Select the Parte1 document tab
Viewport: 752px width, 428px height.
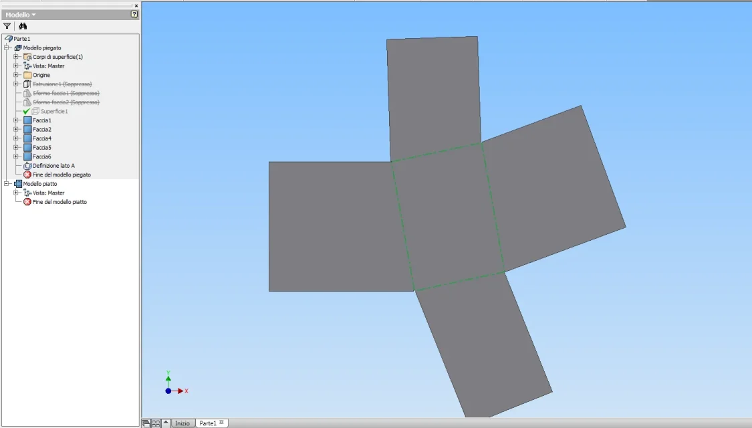[211, 423]
